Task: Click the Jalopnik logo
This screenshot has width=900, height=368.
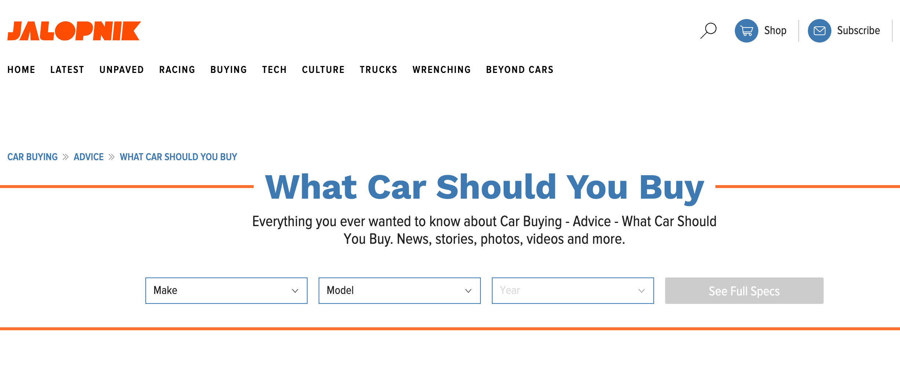Action: click(x=74, y=31)
